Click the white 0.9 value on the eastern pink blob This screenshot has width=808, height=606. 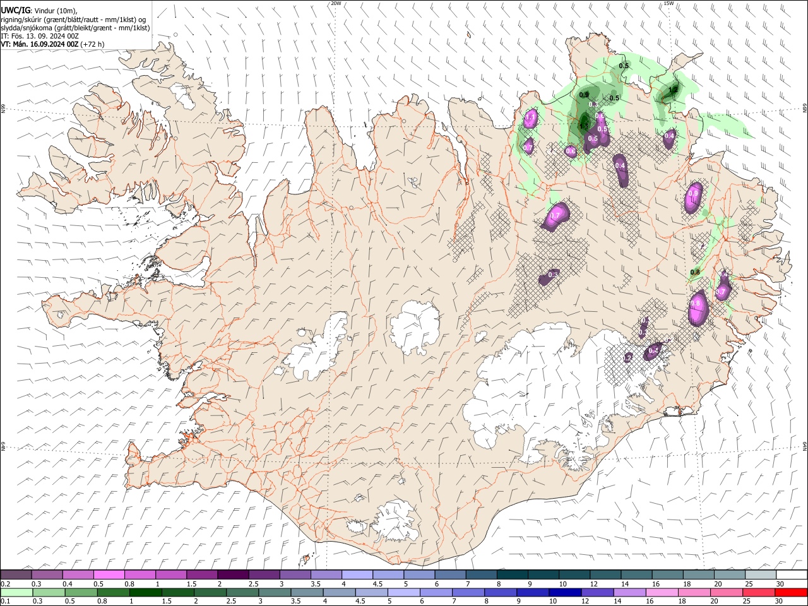pyautogui.click(x=694, y=193)
